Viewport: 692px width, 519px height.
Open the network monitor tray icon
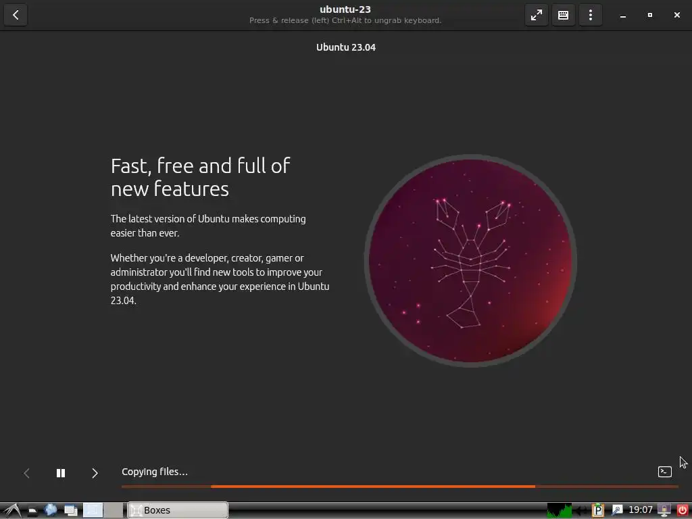pos(664,510)
